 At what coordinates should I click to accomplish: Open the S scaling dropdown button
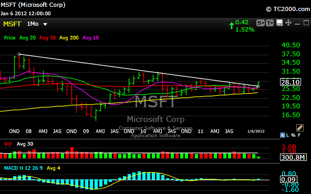(x=261, y=23)
